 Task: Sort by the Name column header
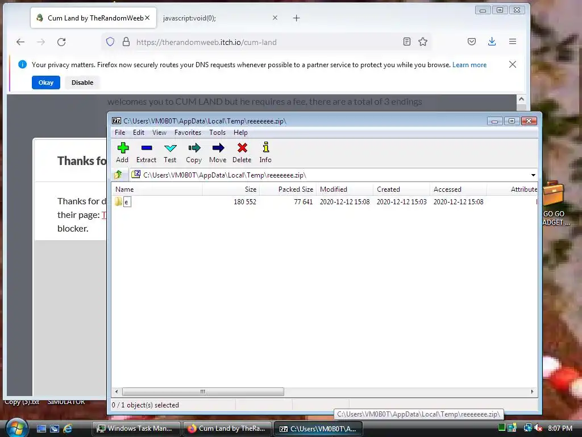coord(157,189)
